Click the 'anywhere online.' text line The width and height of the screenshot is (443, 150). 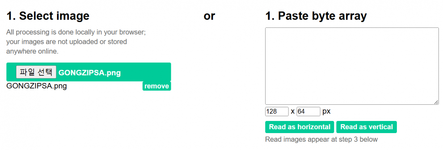(x=32, y=51)
